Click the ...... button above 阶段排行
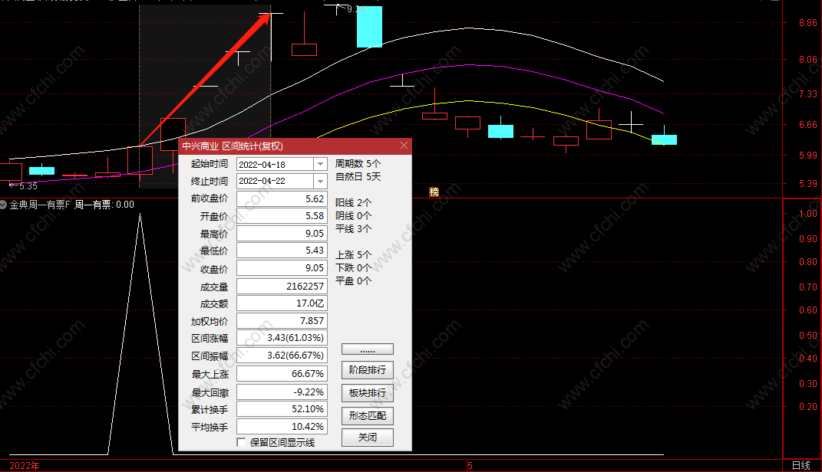The height and width of the screenshot is (472, 822). (x=368, y=349)
